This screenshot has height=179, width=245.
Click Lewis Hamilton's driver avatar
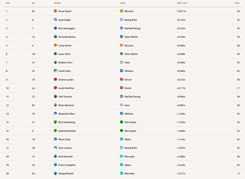(56, 88)
